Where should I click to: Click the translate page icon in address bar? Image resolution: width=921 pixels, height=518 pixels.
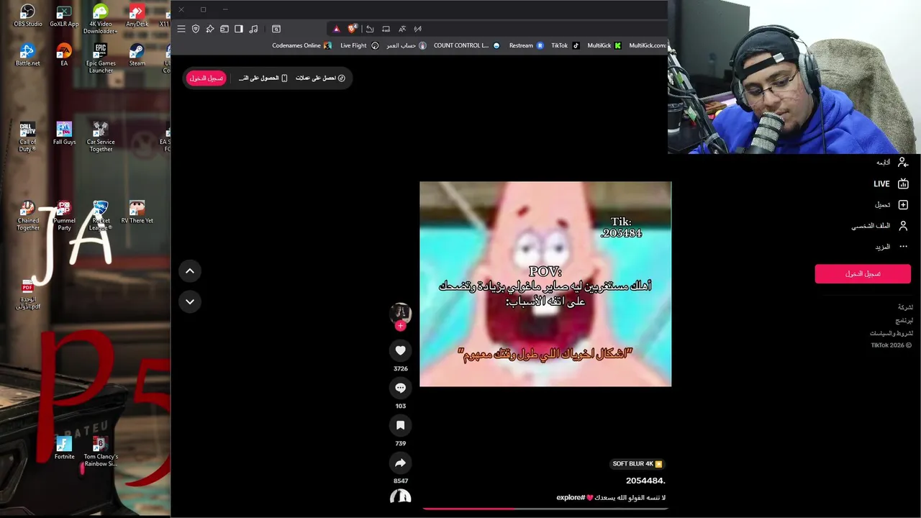[x=402, y=29]
